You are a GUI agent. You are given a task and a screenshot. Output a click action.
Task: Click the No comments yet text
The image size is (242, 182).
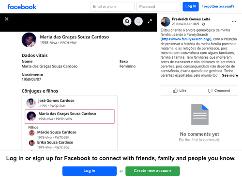coord(199,134)
